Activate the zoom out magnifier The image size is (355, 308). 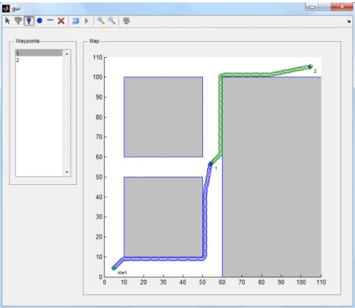tap(111, 21)
